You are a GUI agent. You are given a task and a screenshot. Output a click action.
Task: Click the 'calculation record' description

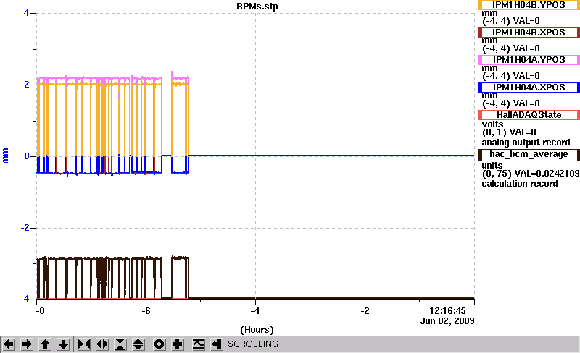coord(520,184)
